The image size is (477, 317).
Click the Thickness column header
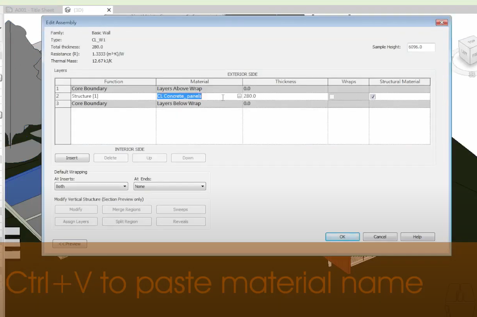coord(285,81)
